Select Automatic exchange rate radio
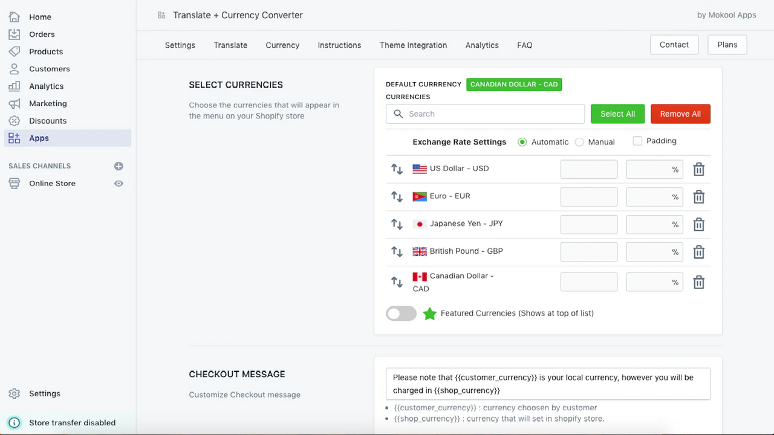This screenshot has width=774, height=435. [522, 142]
